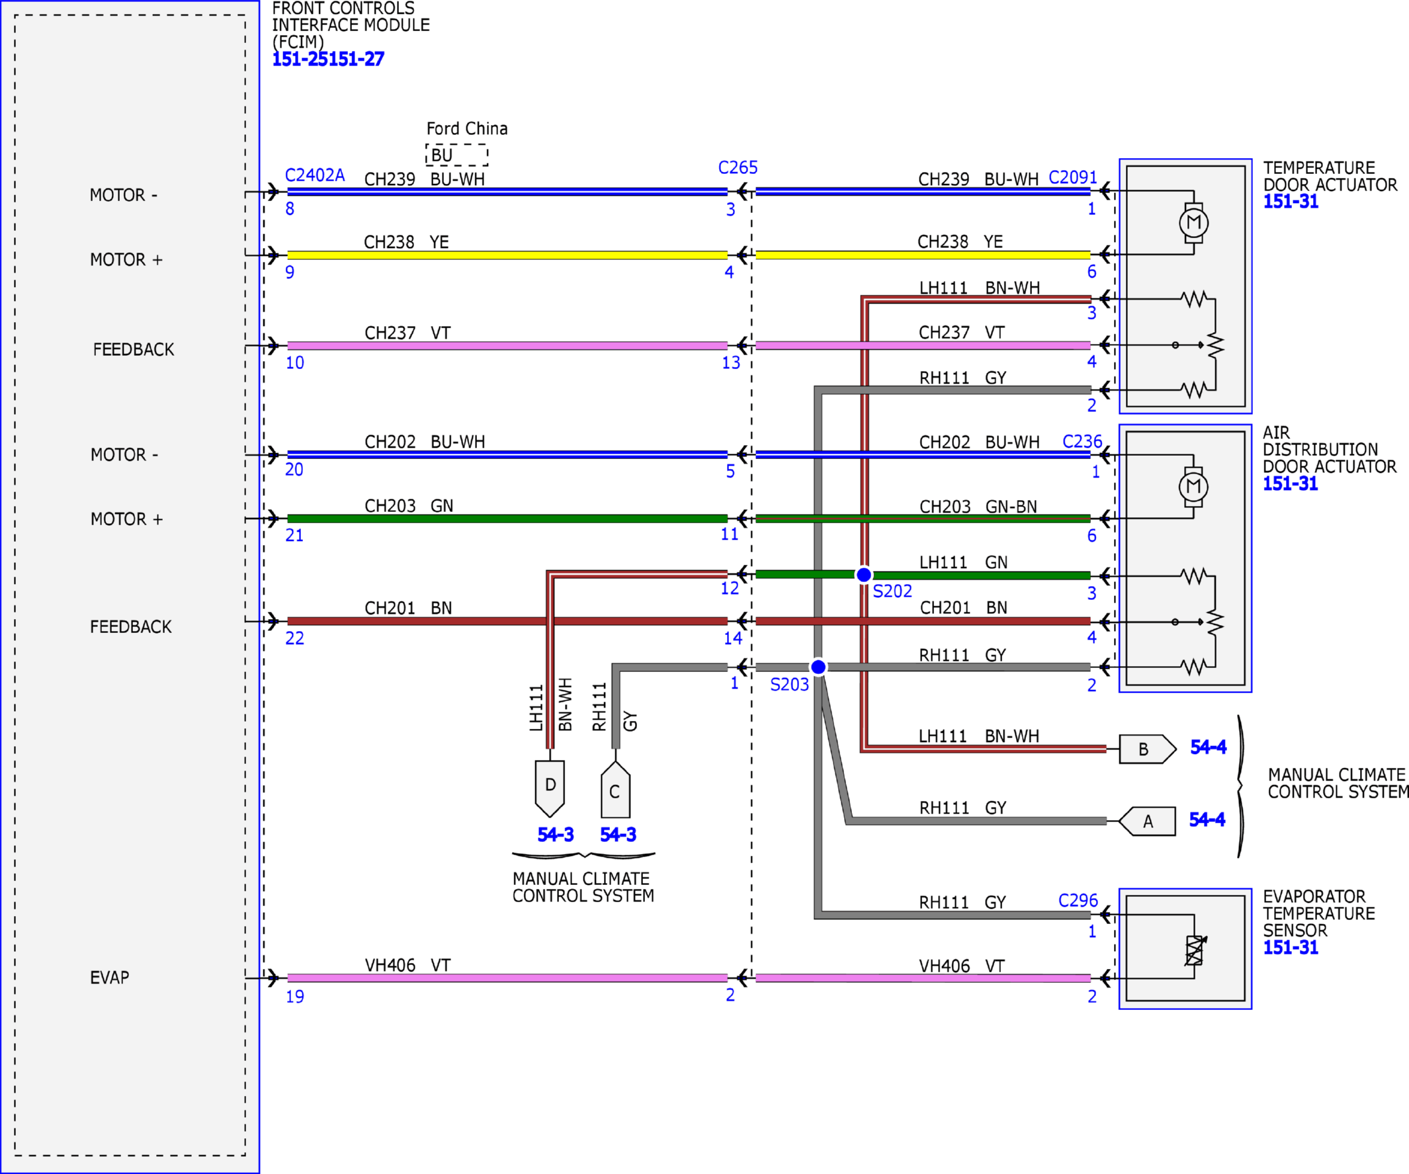This screenshot has height=1174, width=1409.
Task: Select the S203 splice label
Action: coord(790,685)
